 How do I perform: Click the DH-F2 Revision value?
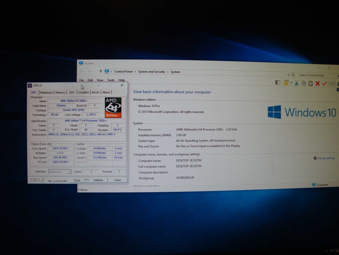click(x=118, y=130)
